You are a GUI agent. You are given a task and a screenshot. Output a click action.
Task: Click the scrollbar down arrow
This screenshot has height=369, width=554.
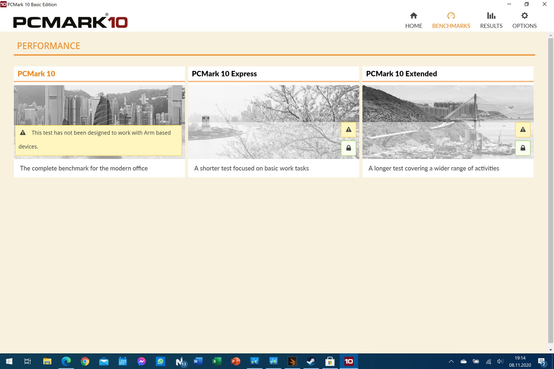[551, 350]
